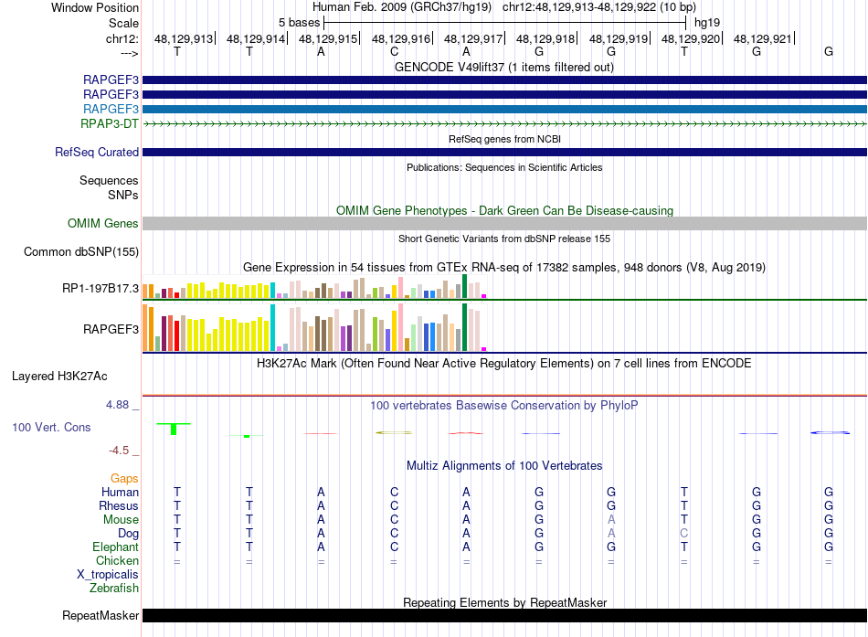Click the chr12: ruler label
This screenshot has width=868, height=637.
(x=122, y=38)
